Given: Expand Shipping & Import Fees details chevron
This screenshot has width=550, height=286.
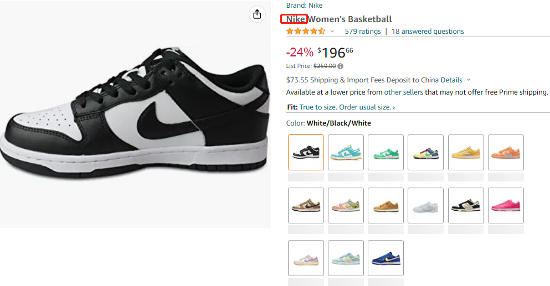Looking at the screenshot, I should pyautogui.click(x=469, y=80).
